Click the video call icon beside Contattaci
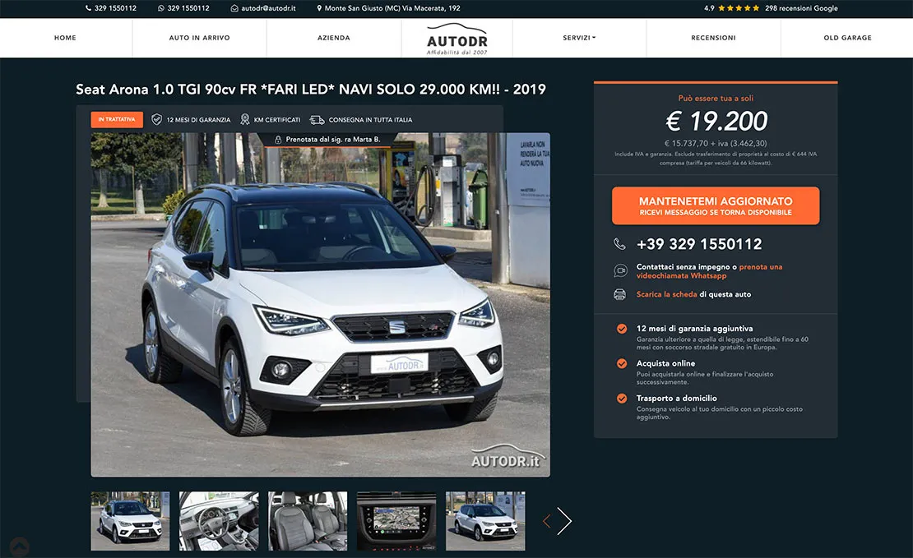 (620, 270)
